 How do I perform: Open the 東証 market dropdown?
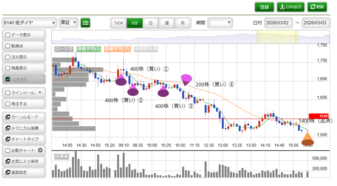(x=68, y=23)
